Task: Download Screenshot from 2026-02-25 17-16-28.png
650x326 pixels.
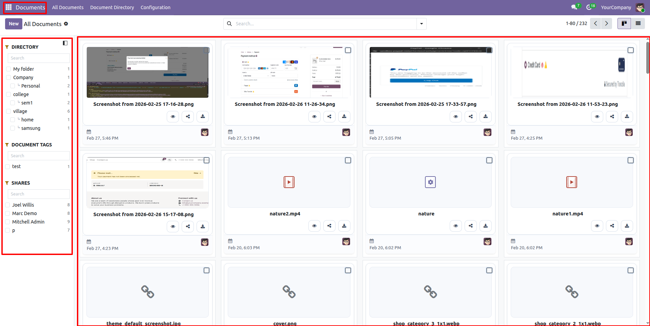Action: point(203,116)
